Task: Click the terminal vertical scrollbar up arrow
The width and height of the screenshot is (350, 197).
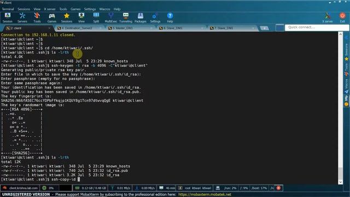Action: 340,34
